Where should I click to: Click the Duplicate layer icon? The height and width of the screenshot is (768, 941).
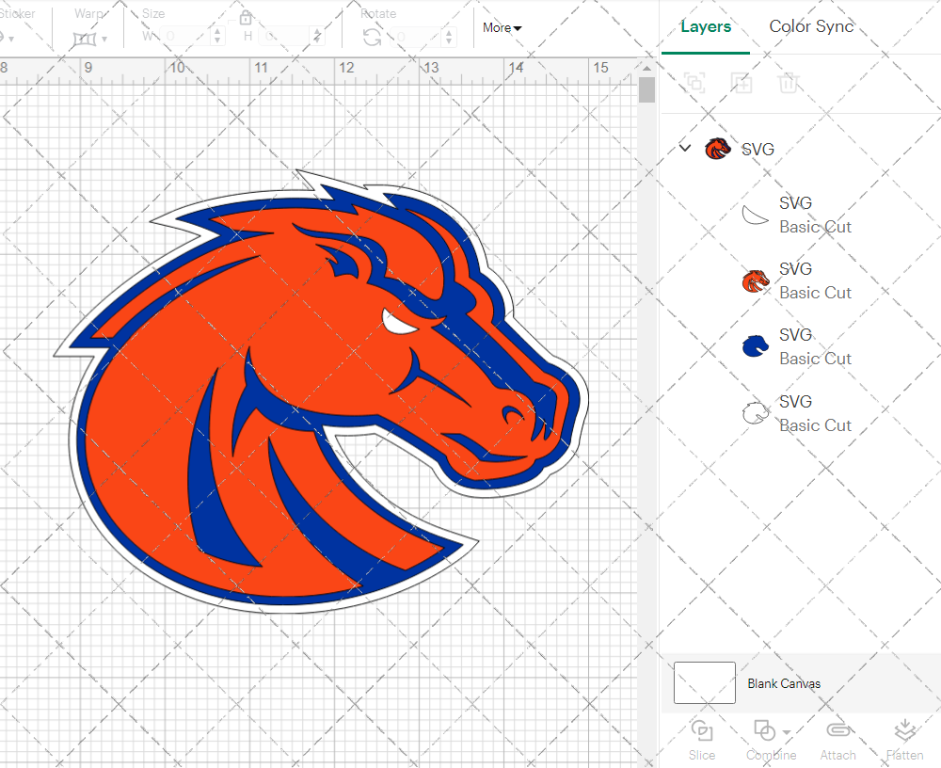pos(742,83)
